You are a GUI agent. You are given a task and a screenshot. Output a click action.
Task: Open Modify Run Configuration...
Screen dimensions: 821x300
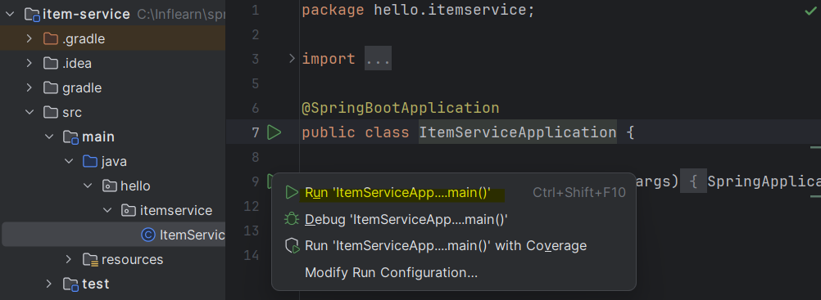[x=453, y=272]
